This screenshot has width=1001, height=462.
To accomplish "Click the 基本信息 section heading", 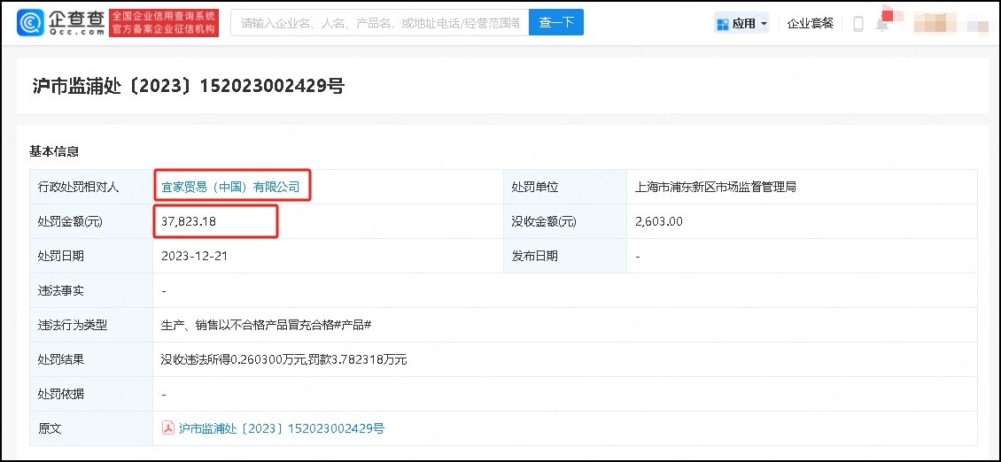I will coord(54,151).
